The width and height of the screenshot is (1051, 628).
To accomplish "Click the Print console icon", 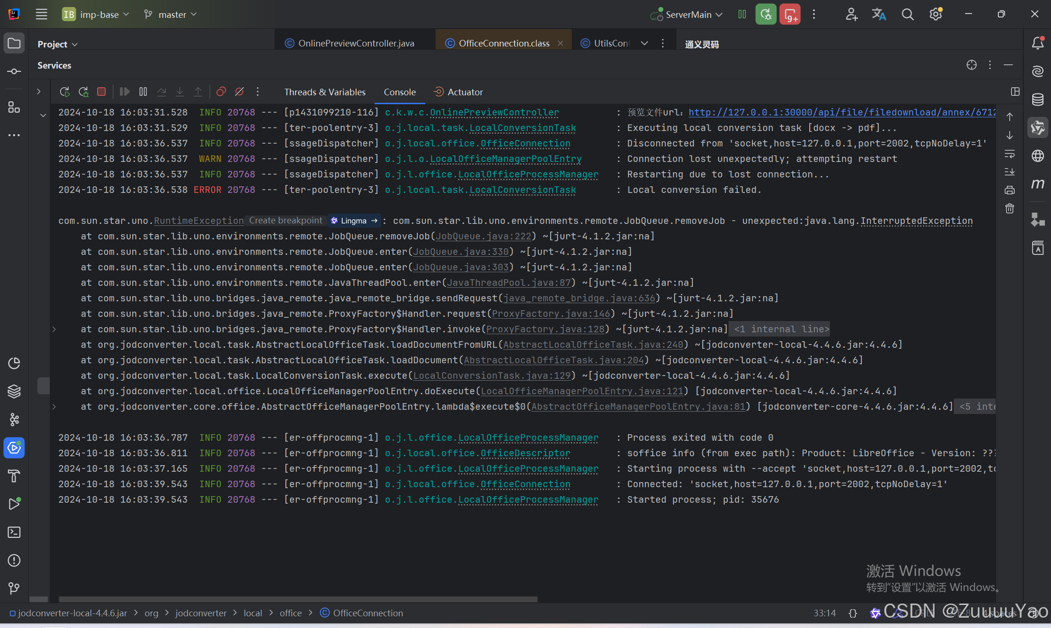I will (x=1010, y=190).
